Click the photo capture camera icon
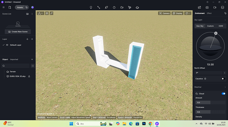This screenshot has width=228, height=127. point(207,7)
